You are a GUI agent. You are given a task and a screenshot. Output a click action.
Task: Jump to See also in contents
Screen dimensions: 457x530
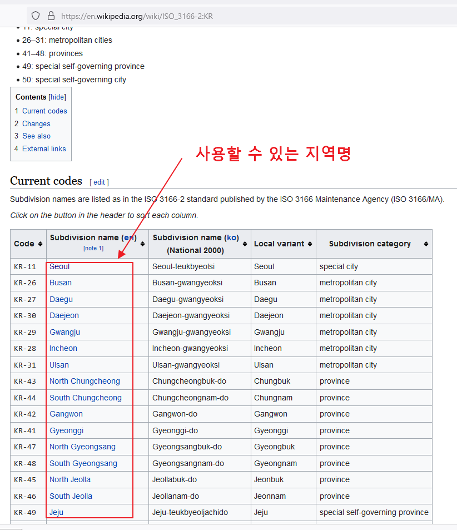(x=37, y=136)
